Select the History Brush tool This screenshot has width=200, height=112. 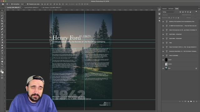[2, 37]
